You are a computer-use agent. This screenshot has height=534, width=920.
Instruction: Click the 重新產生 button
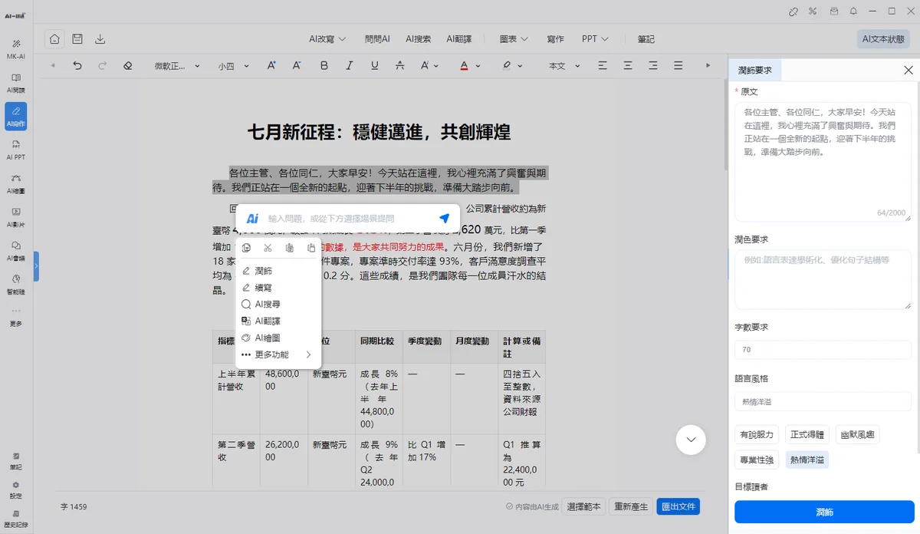[x=632, y=506]
